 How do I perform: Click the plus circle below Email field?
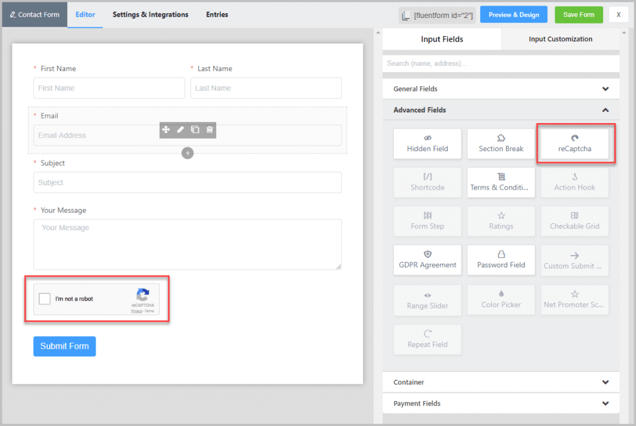[188, 153]
